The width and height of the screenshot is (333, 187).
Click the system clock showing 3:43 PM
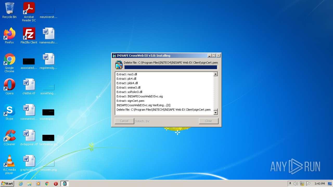pos(319,184)
